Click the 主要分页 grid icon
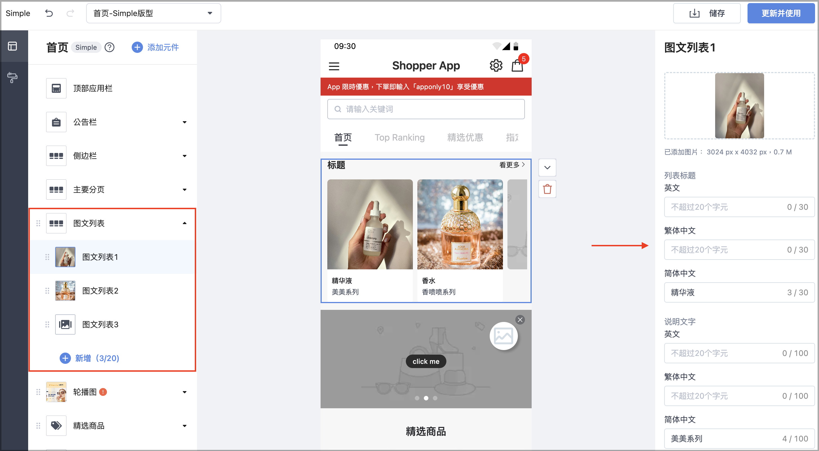The width and height of the screenshot is (819, 451). (56, 190)
